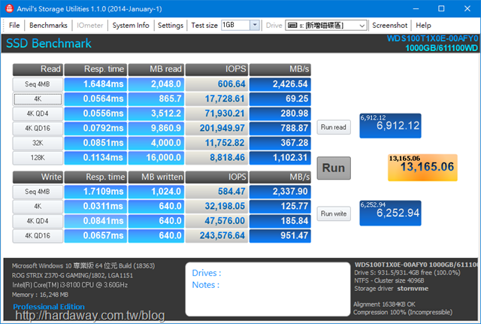Open the File menu

coord(14,26)
